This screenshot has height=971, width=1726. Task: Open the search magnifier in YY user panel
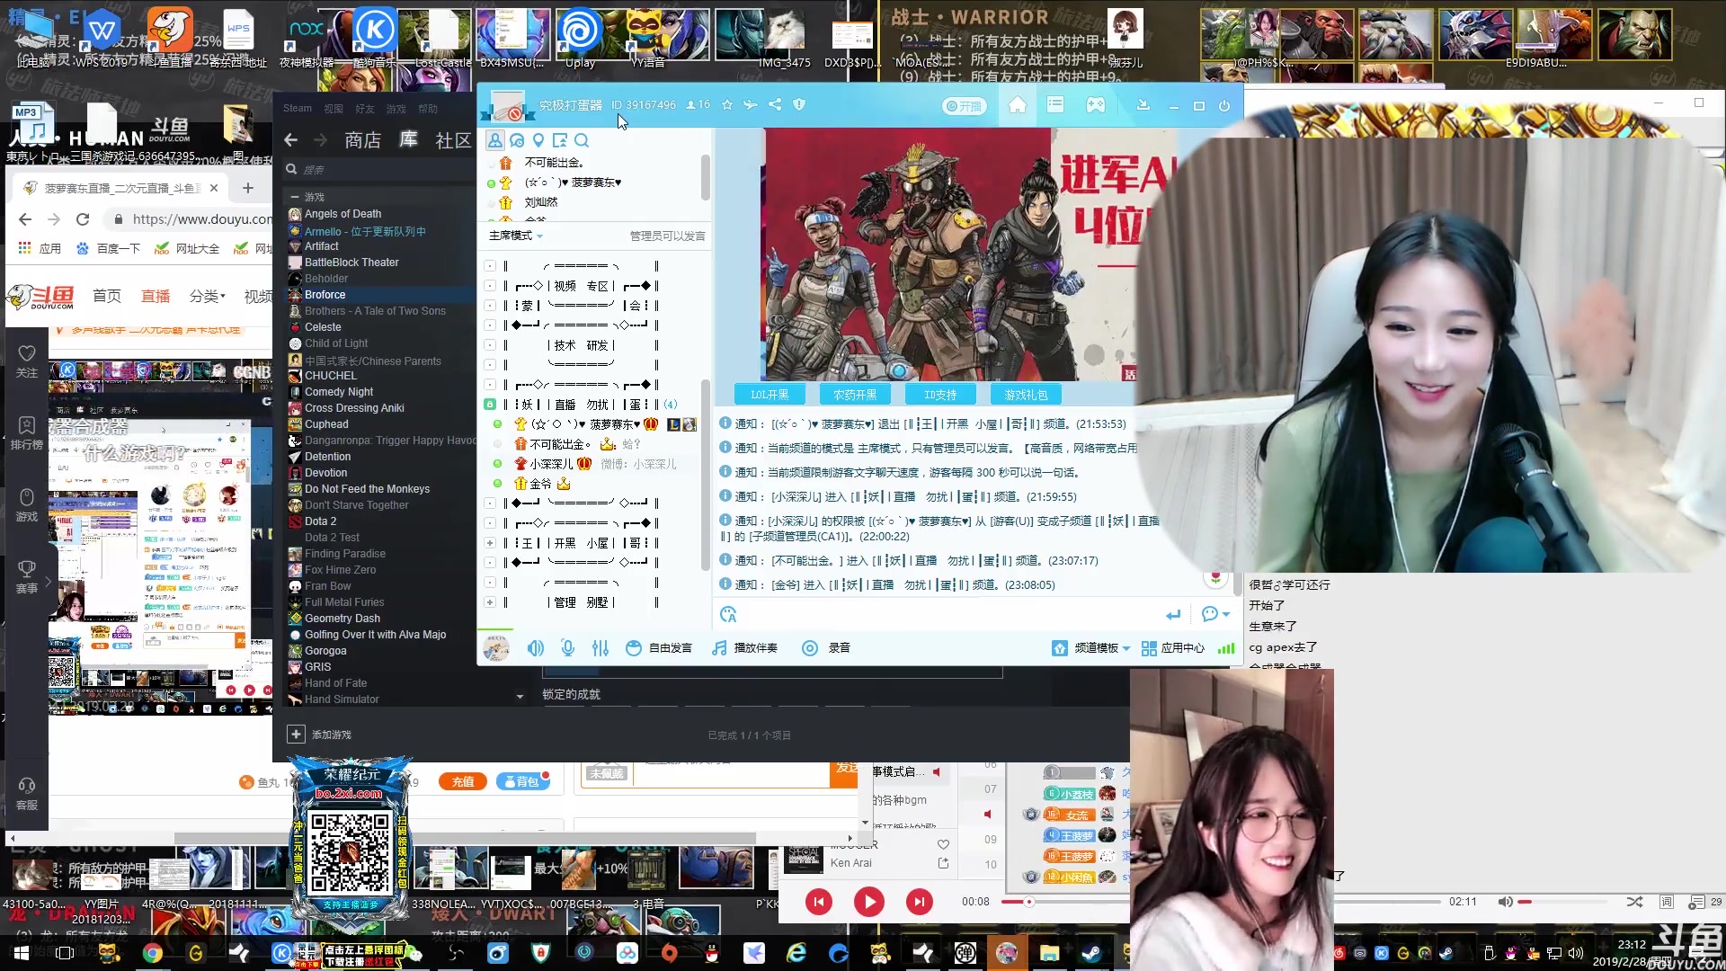click(x=582, y=140)
